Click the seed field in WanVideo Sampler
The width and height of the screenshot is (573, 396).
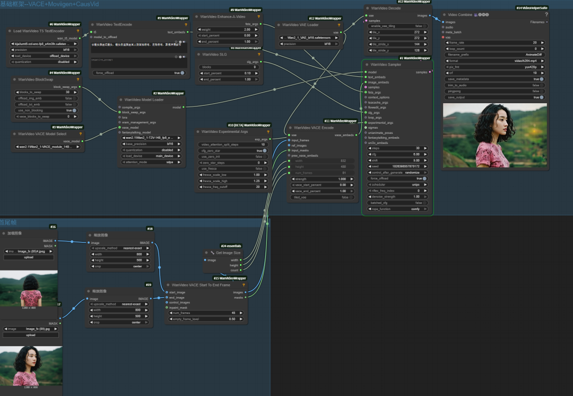[x=397, y=166]
